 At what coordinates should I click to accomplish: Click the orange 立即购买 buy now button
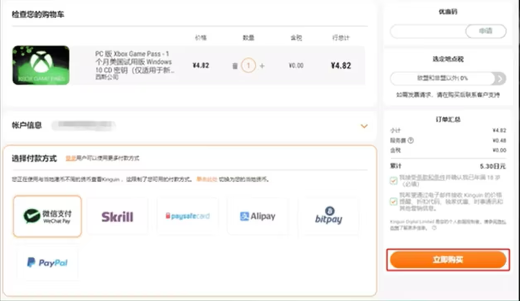(x=448, y=259)
